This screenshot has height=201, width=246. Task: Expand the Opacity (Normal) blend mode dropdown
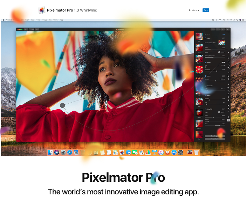click(210, 56)
